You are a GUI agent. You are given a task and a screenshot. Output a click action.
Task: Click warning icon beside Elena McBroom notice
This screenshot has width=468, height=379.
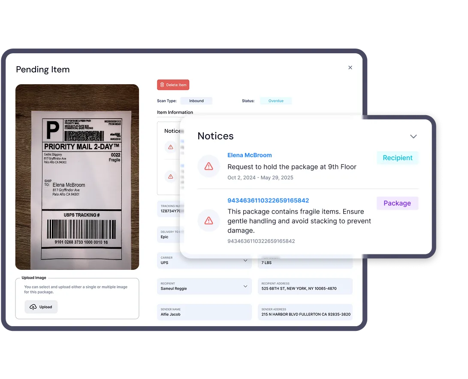pos(208,166)
